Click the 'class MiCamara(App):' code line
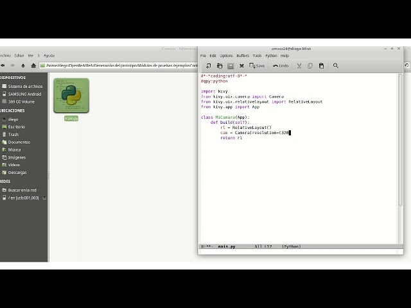The image size is (411, 308). (225, 117)
